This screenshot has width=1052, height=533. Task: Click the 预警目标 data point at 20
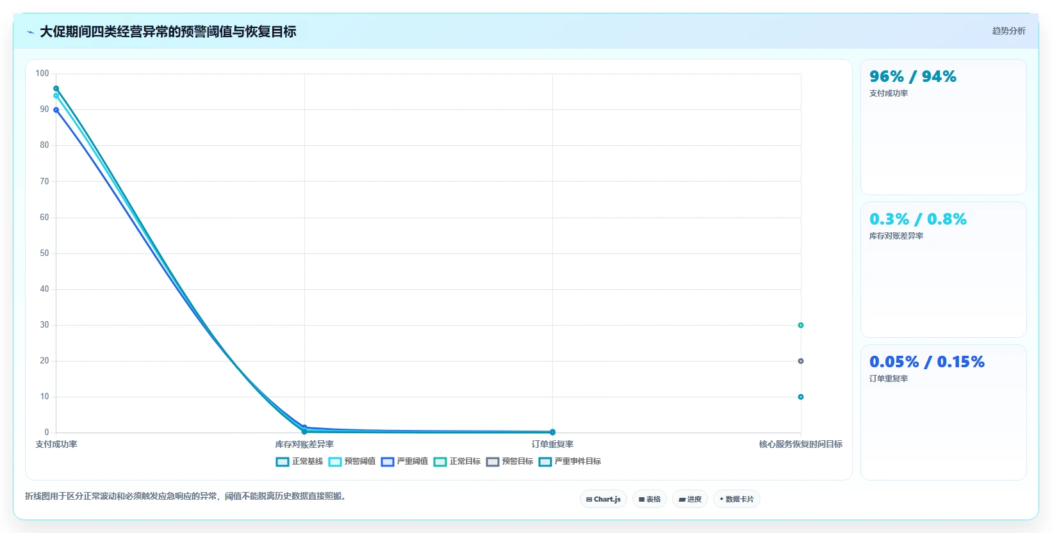pos(801,361)
